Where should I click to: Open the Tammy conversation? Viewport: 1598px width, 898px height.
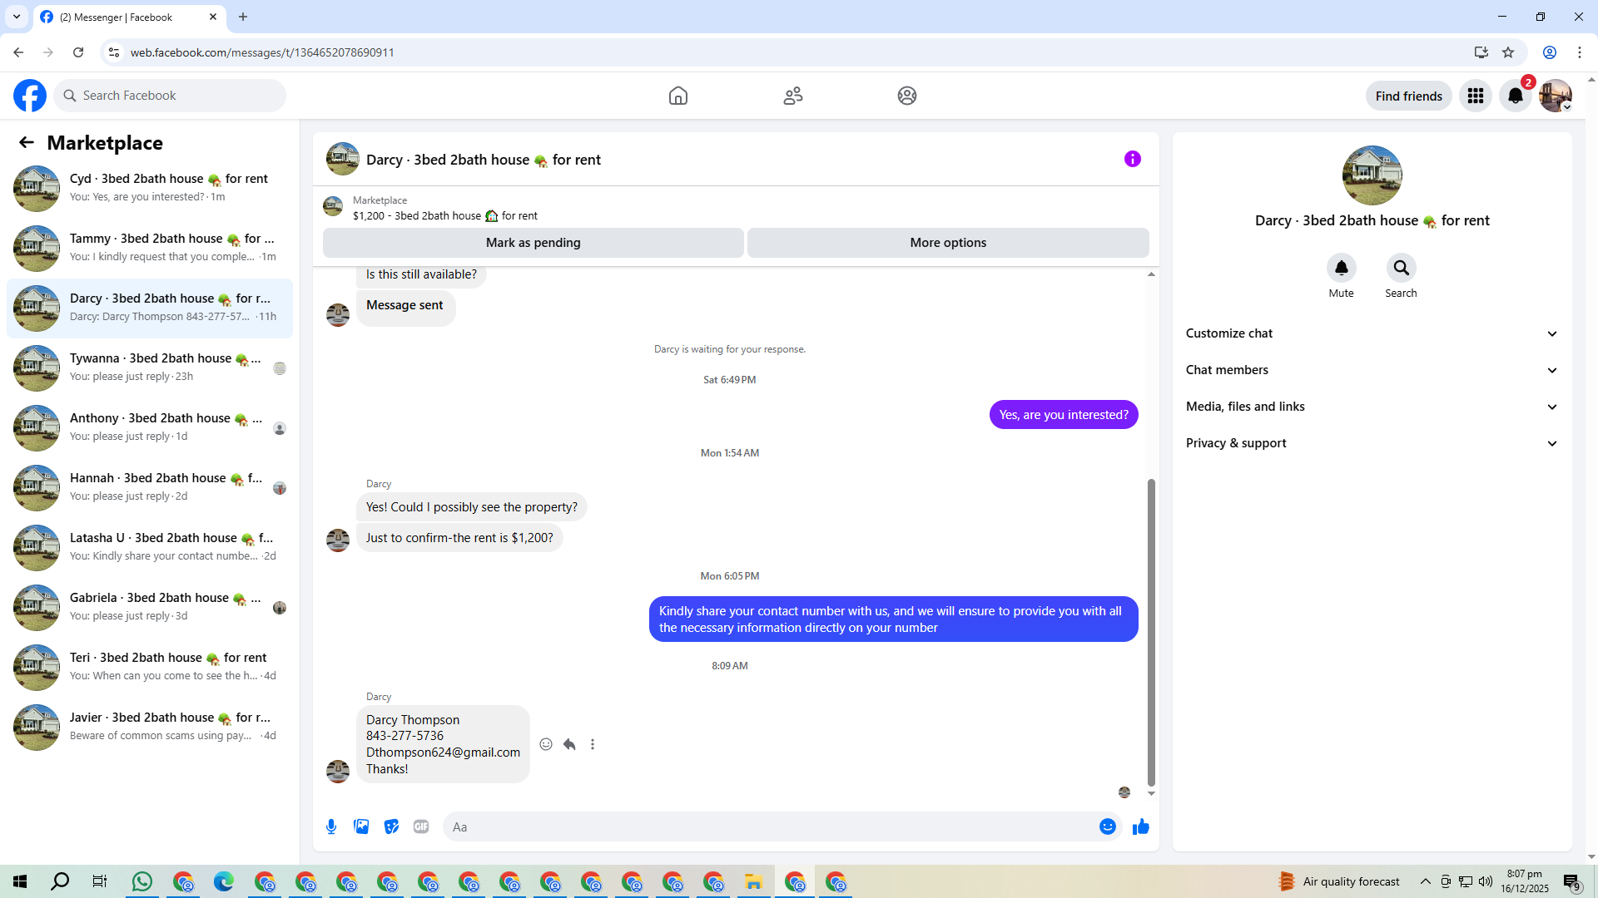(x=150, y=248)
